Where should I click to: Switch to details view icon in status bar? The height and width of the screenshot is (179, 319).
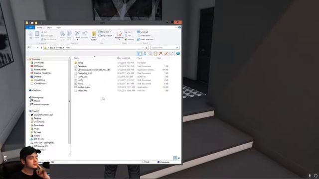tap(175, 158)
